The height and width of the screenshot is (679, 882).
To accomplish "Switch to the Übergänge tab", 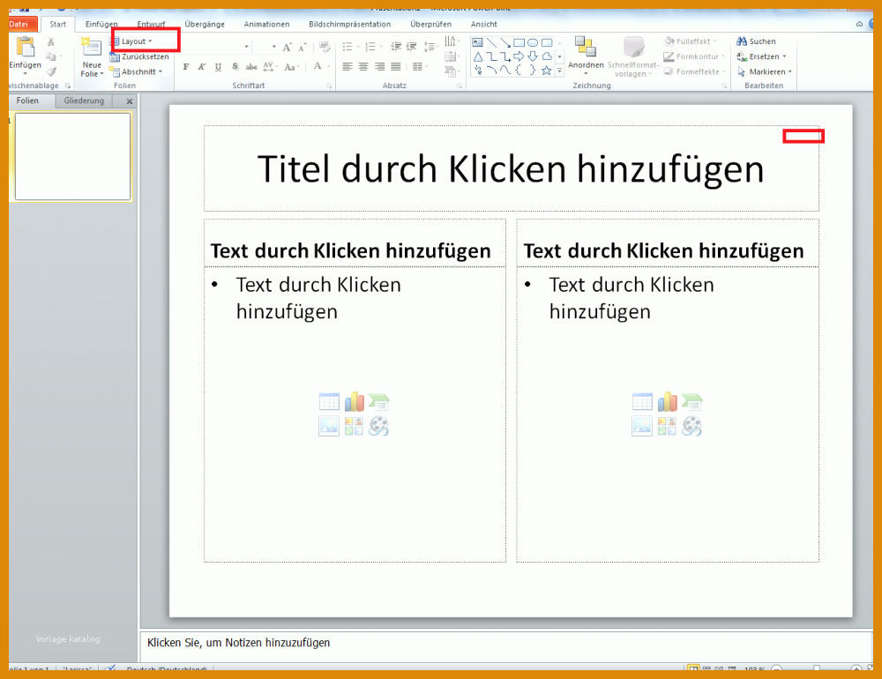I will point(205,24).
